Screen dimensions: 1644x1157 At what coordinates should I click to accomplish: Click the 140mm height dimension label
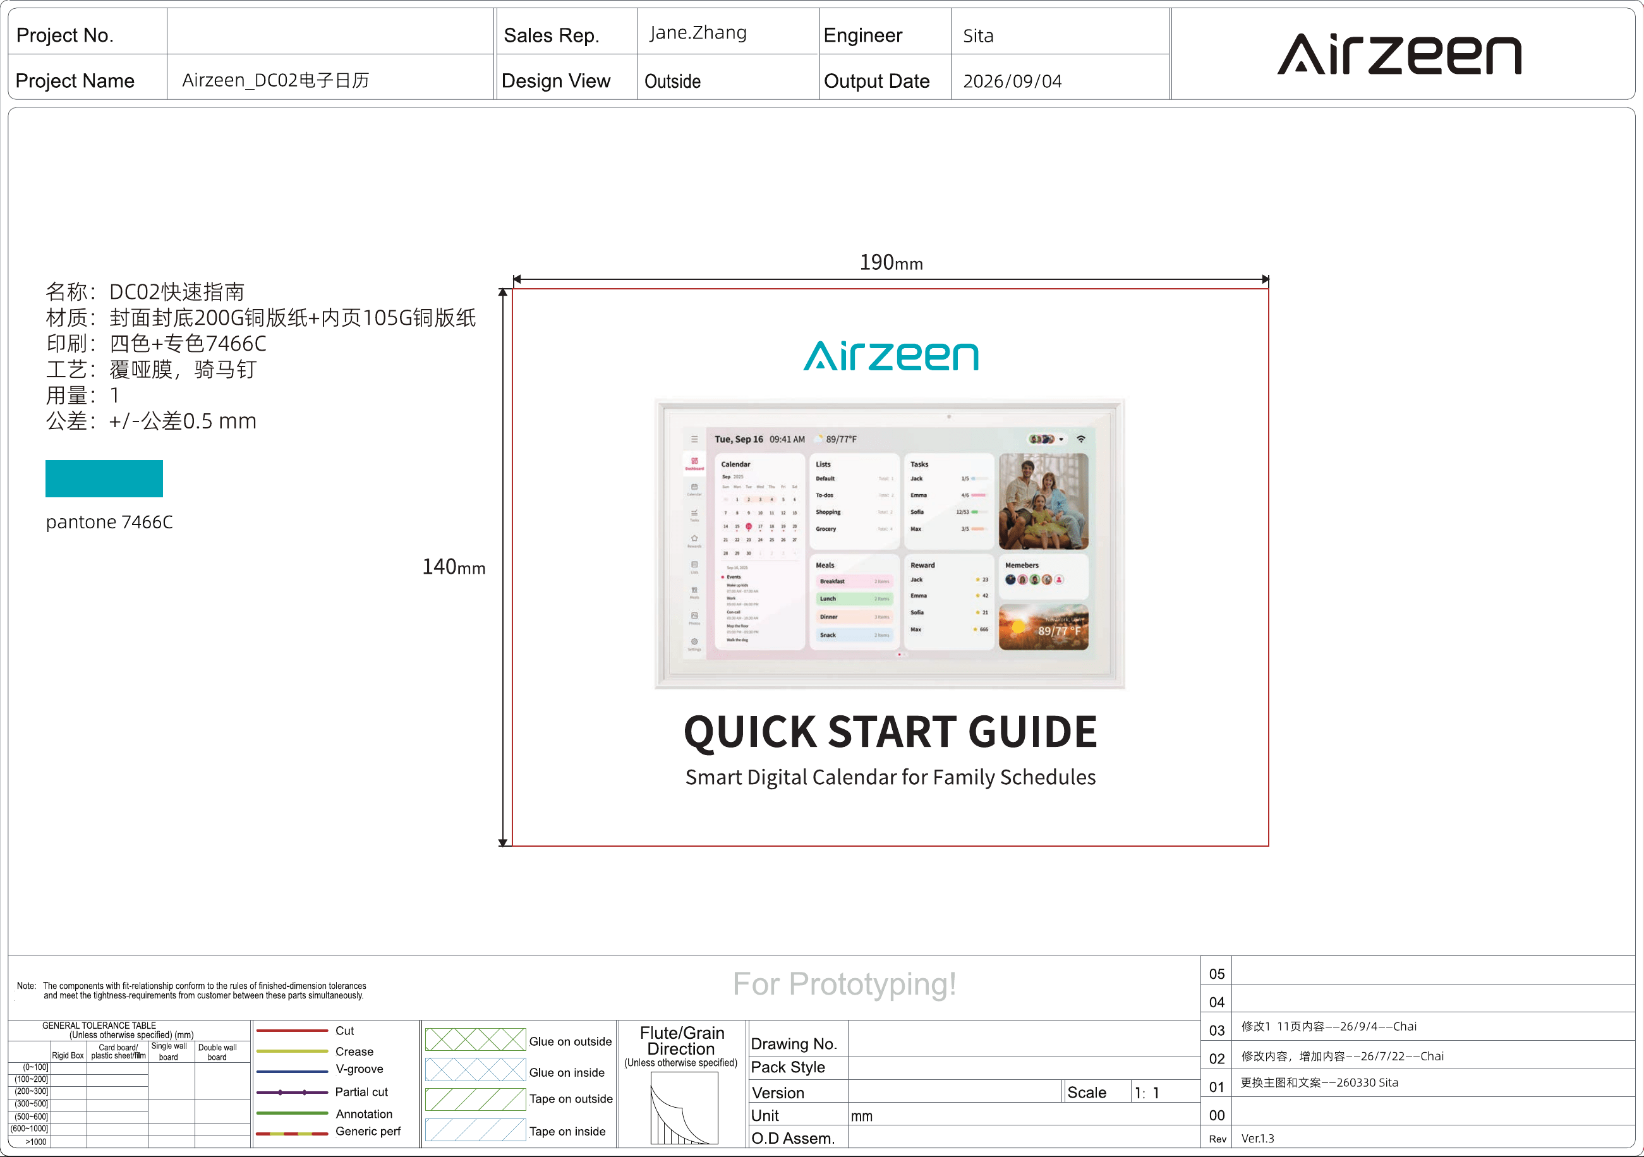point(454,567)
